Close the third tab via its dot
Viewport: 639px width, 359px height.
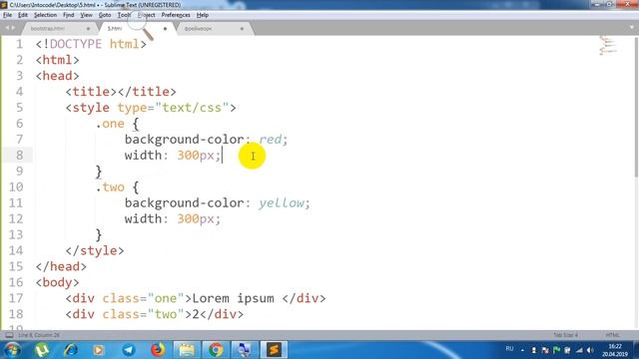(242, 29)
